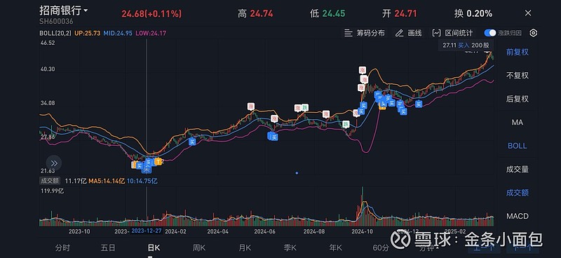
Task: Show the MACD sub-chart
Action: coord(517,216)
